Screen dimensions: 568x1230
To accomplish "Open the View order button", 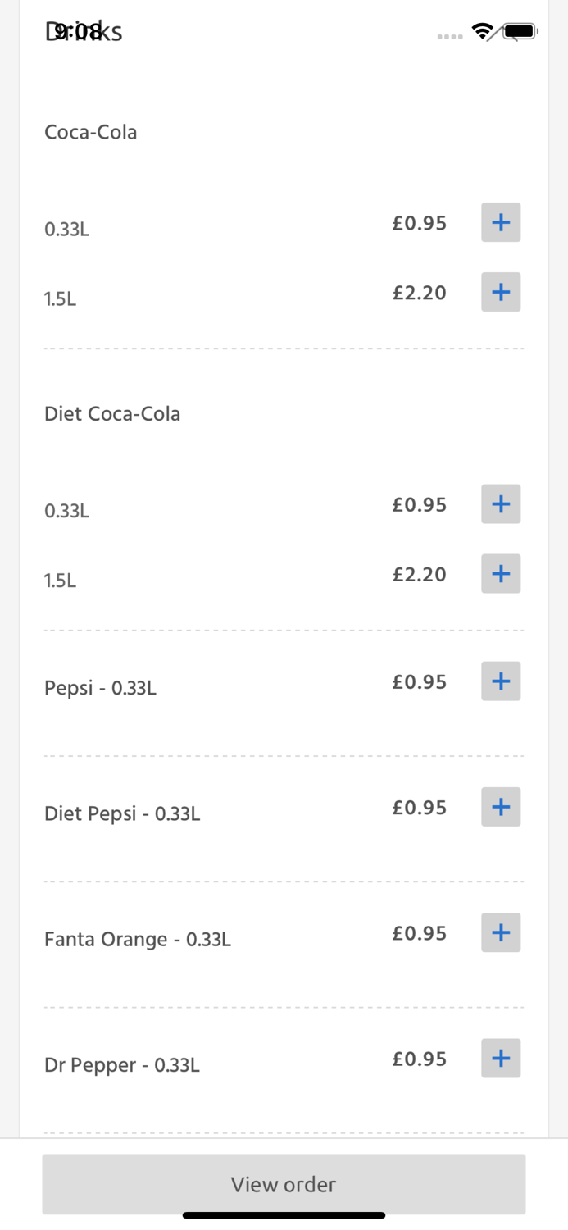I will click(284, 1184).
